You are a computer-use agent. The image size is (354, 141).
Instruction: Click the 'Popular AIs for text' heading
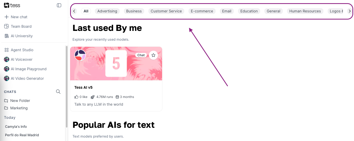pyautogui.click(x=114, y=125)
